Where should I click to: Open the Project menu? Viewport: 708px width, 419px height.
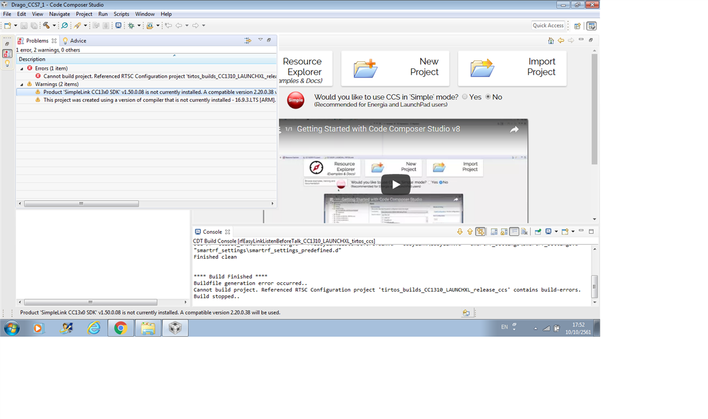pos(84,14)
